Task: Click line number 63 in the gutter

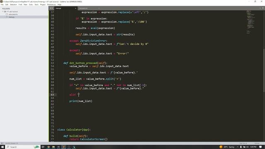Action: click(52, 95)
